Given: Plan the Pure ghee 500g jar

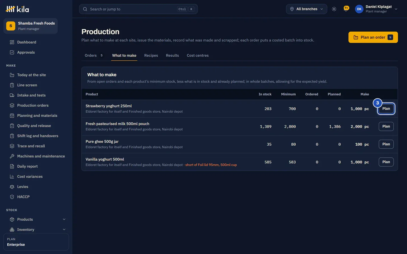Looking at the screenshot, I should pyautogui.click(x=386, y=144).
